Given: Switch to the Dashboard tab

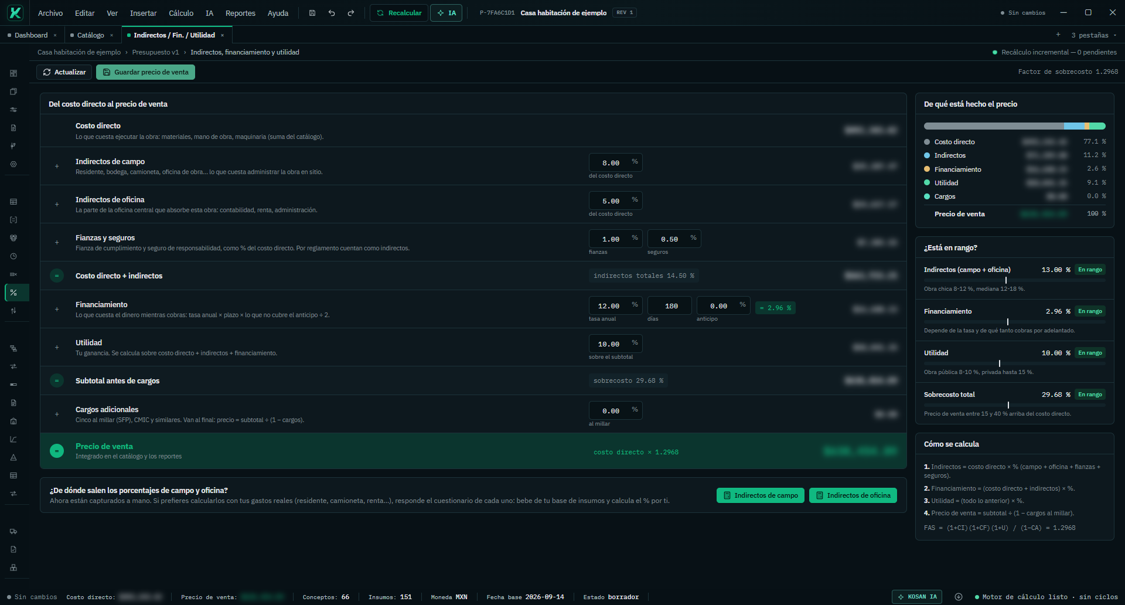Looking at the screenshot, I should tap(31, 35).
